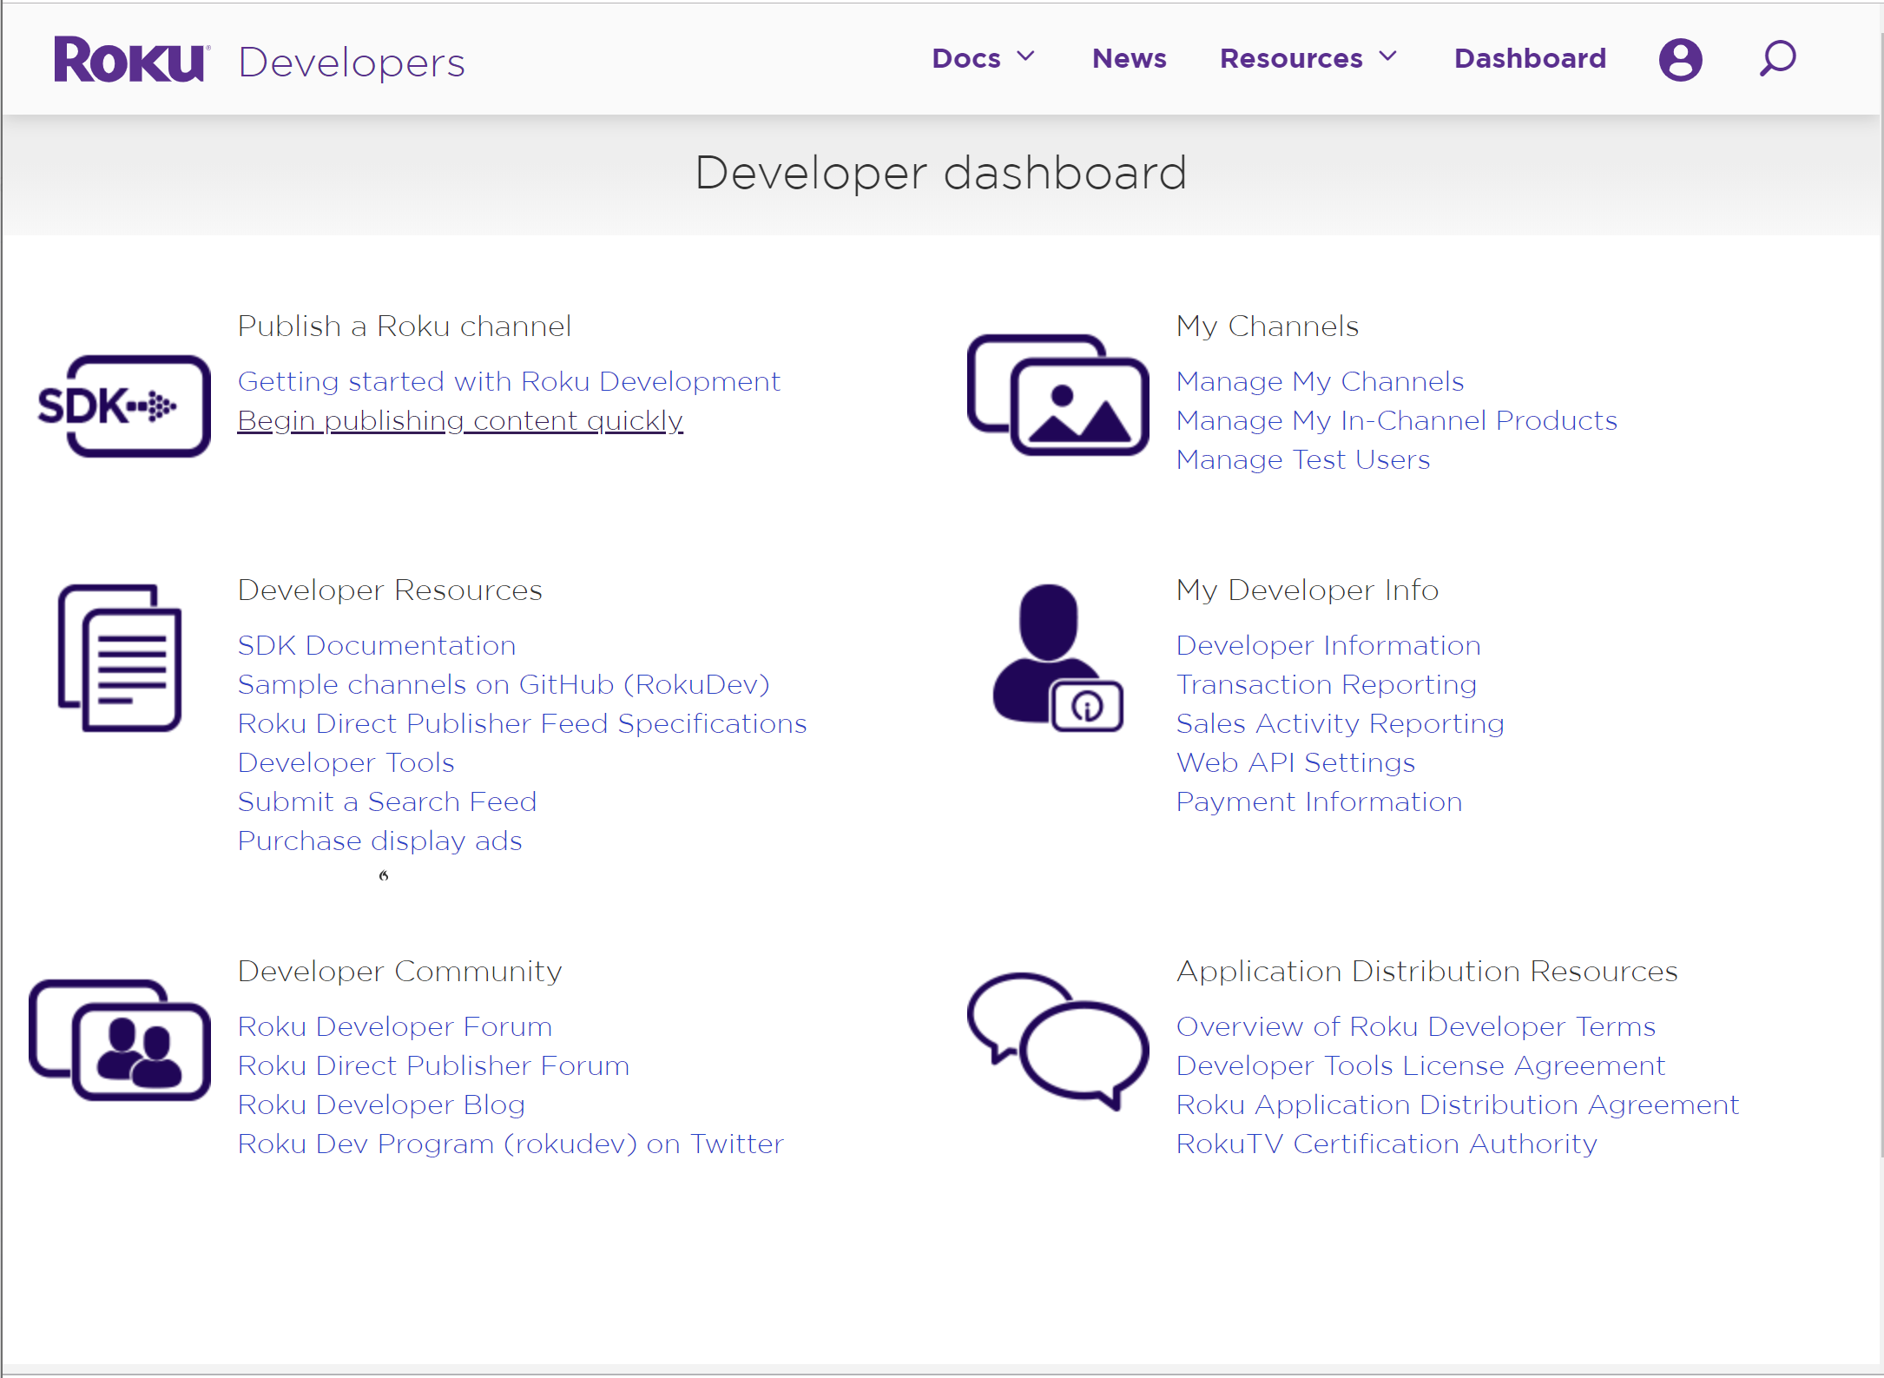Viewport: 1884px width, 1378px height.
Task: Click the Developers site title
Action: (x=352, y=63)
